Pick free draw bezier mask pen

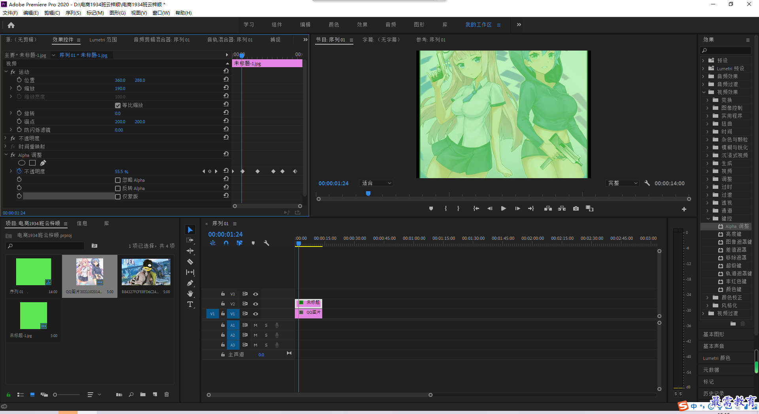click(x=43, y=163)
